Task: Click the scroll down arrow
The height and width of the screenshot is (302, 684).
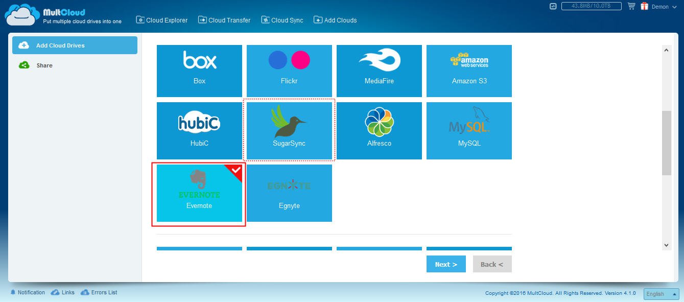Action: point(666,245)
